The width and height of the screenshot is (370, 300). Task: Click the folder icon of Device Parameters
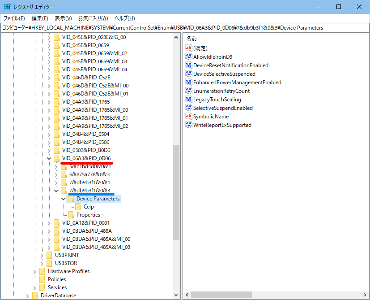(71, 199)
